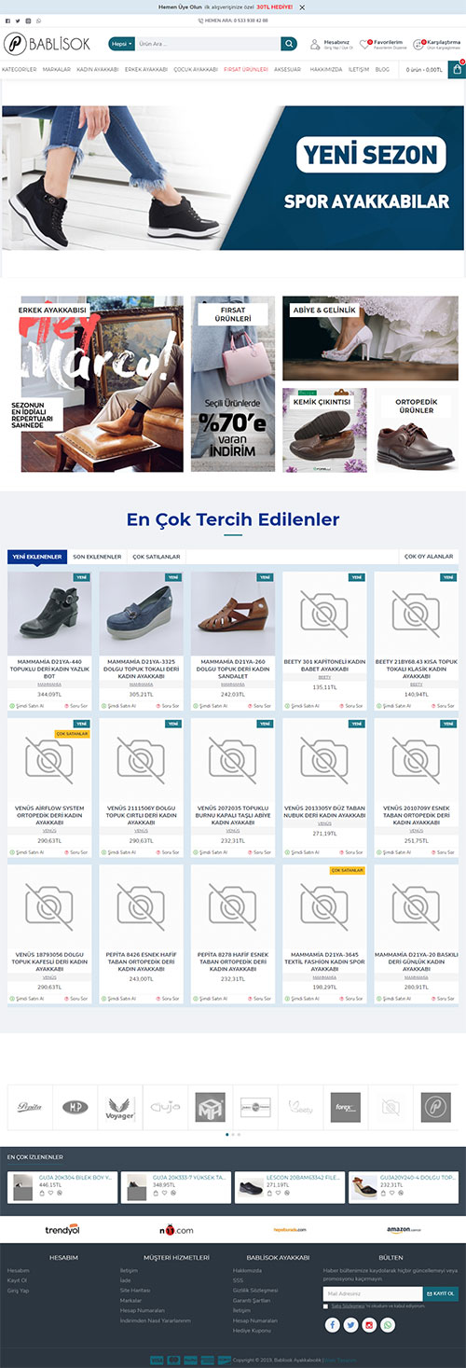Click the Mail Adresiniz input field
This screenshot has height=1368, width=466.
(x=373, y=1293)
